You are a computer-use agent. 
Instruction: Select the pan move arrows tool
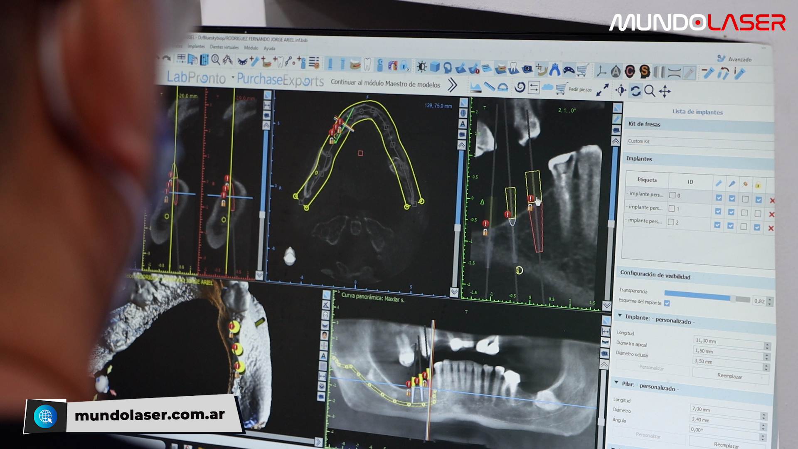click(x=665, y=91)
